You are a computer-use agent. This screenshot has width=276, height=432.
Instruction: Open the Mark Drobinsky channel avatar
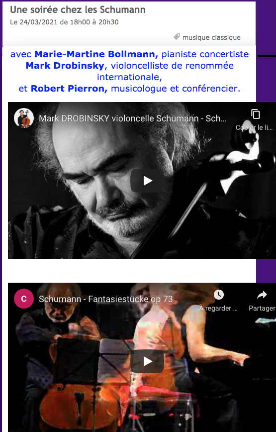tap(24, 118)
